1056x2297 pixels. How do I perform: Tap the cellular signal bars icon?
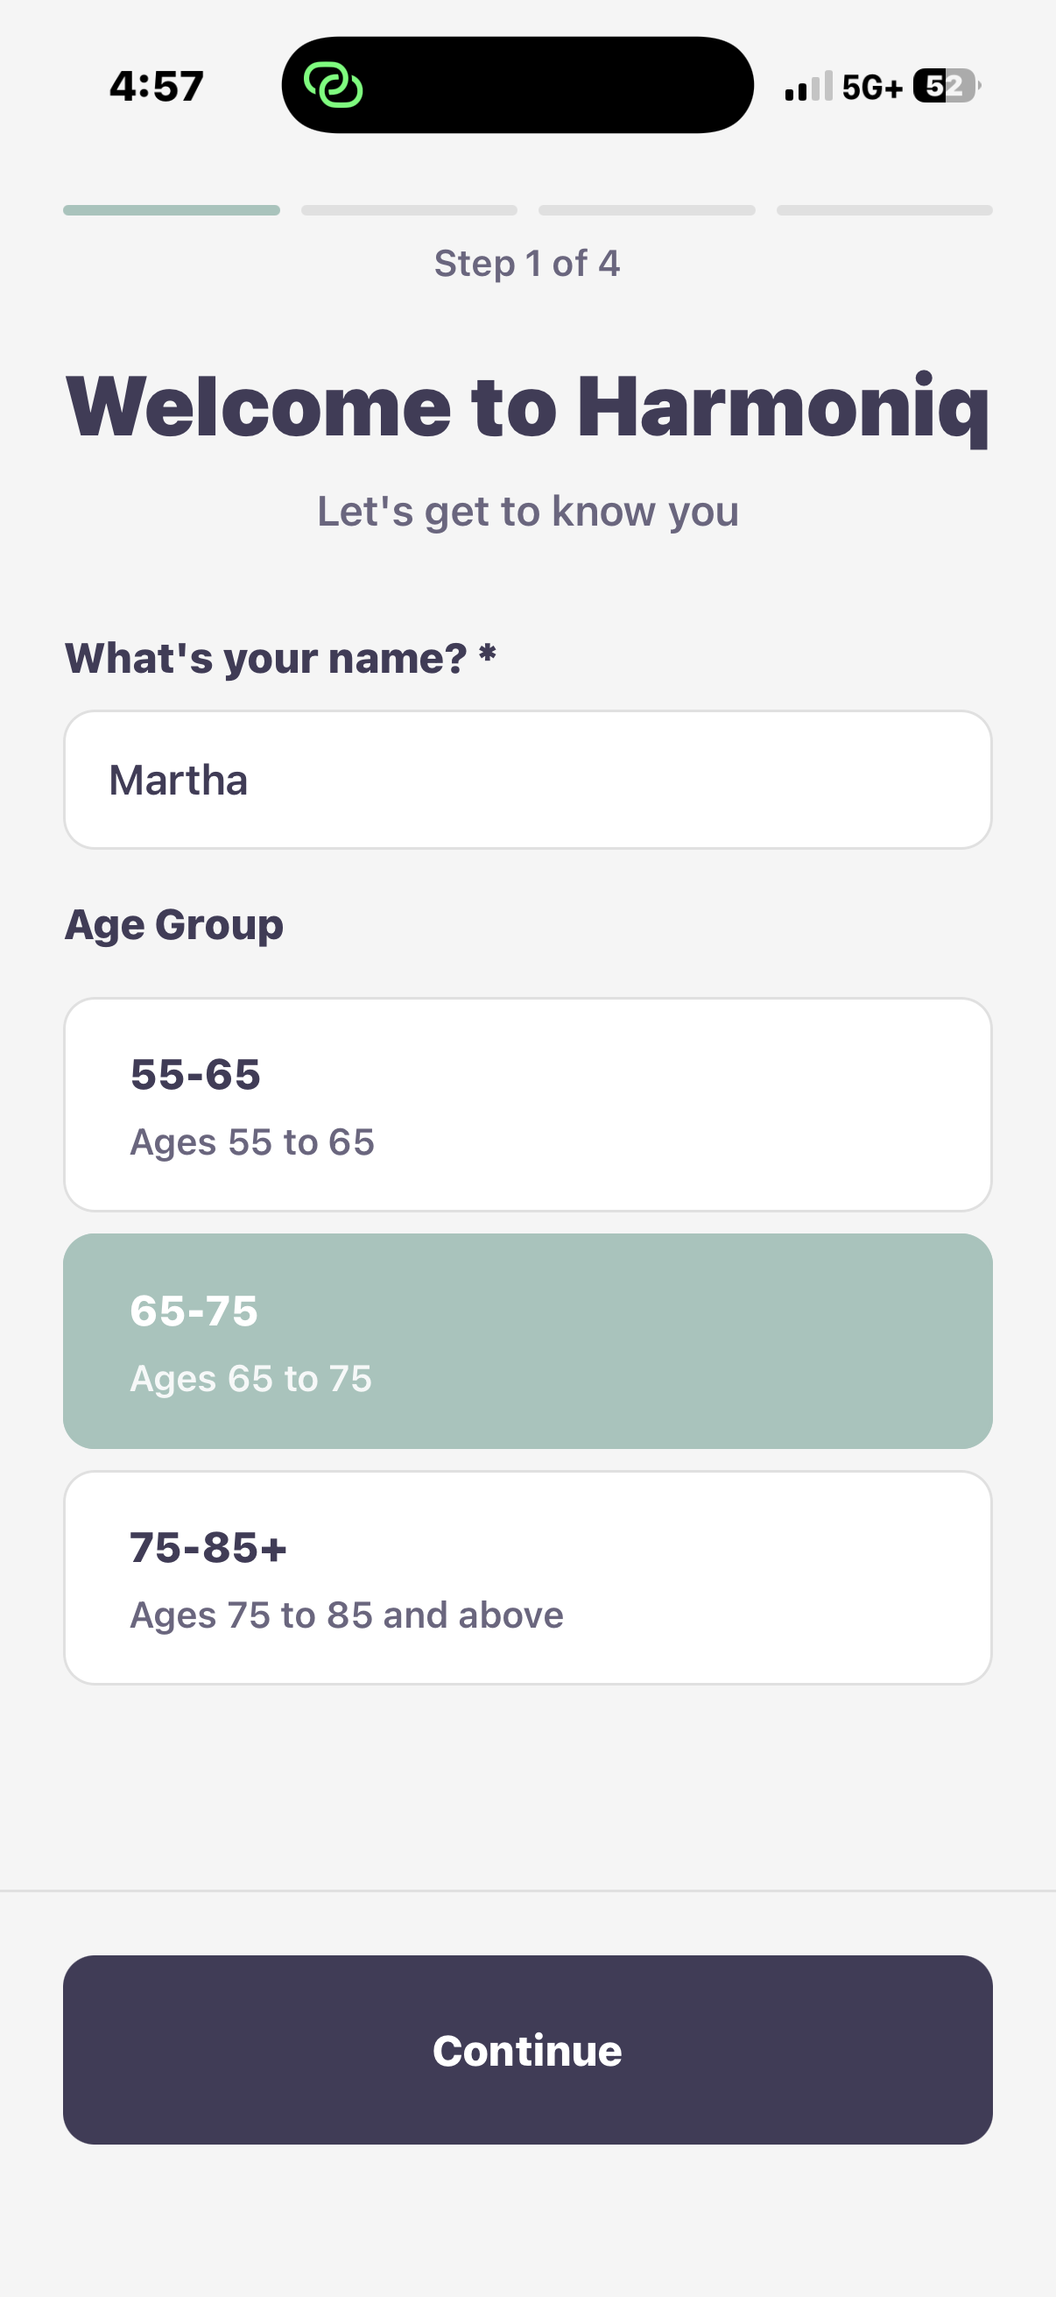pos(808,87)
